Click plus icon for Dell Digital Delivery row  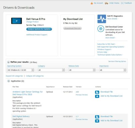(97, 121)
